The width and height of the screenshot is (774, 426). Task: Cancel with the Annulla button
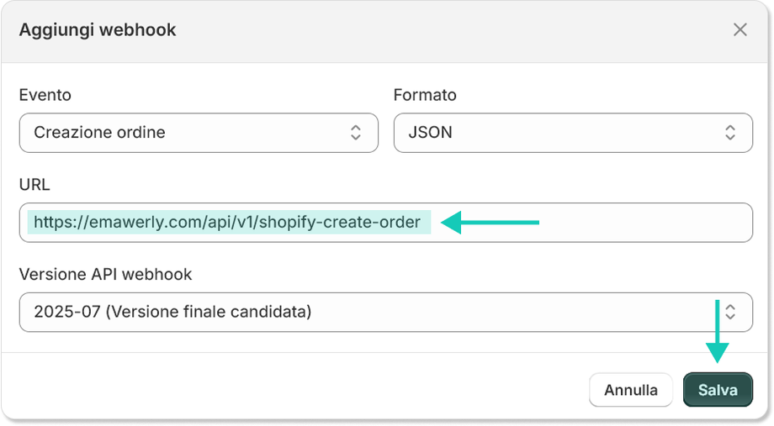pos(631,390)
